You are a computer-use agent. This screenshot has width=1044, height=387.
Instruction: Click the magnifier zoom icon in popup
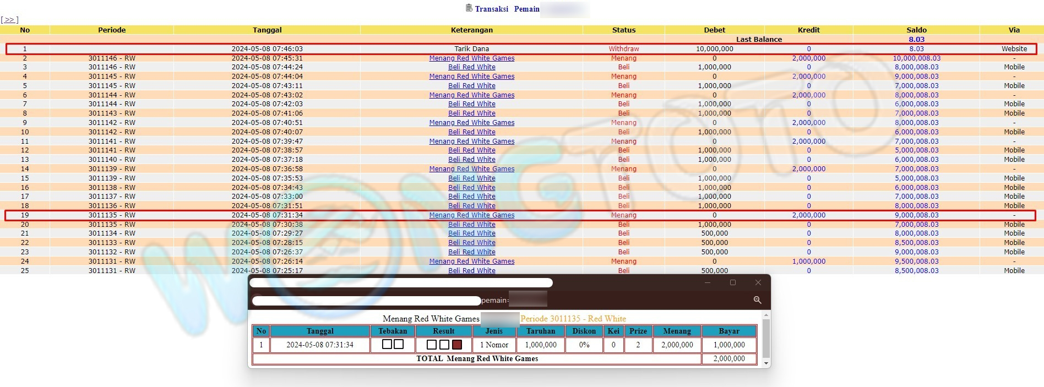click(757, 300)
